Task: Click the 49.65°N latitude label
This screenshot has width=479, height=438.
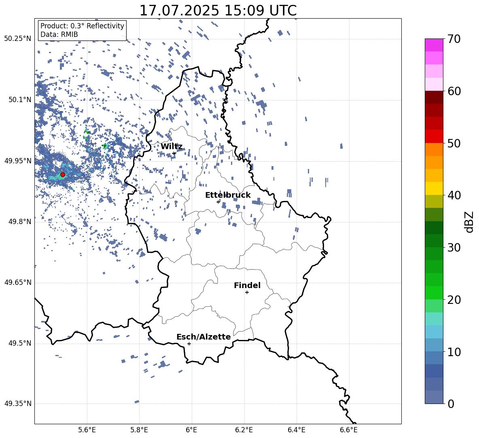Action: (x=18, y=282)
